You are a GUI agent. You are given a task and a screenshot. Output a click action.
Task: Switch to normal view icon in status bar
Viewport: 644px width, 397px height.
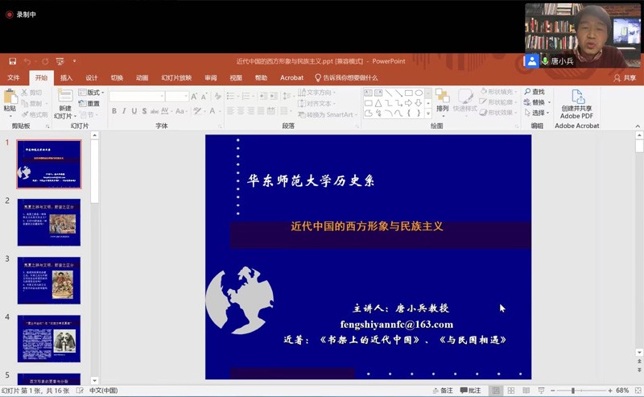496,391
